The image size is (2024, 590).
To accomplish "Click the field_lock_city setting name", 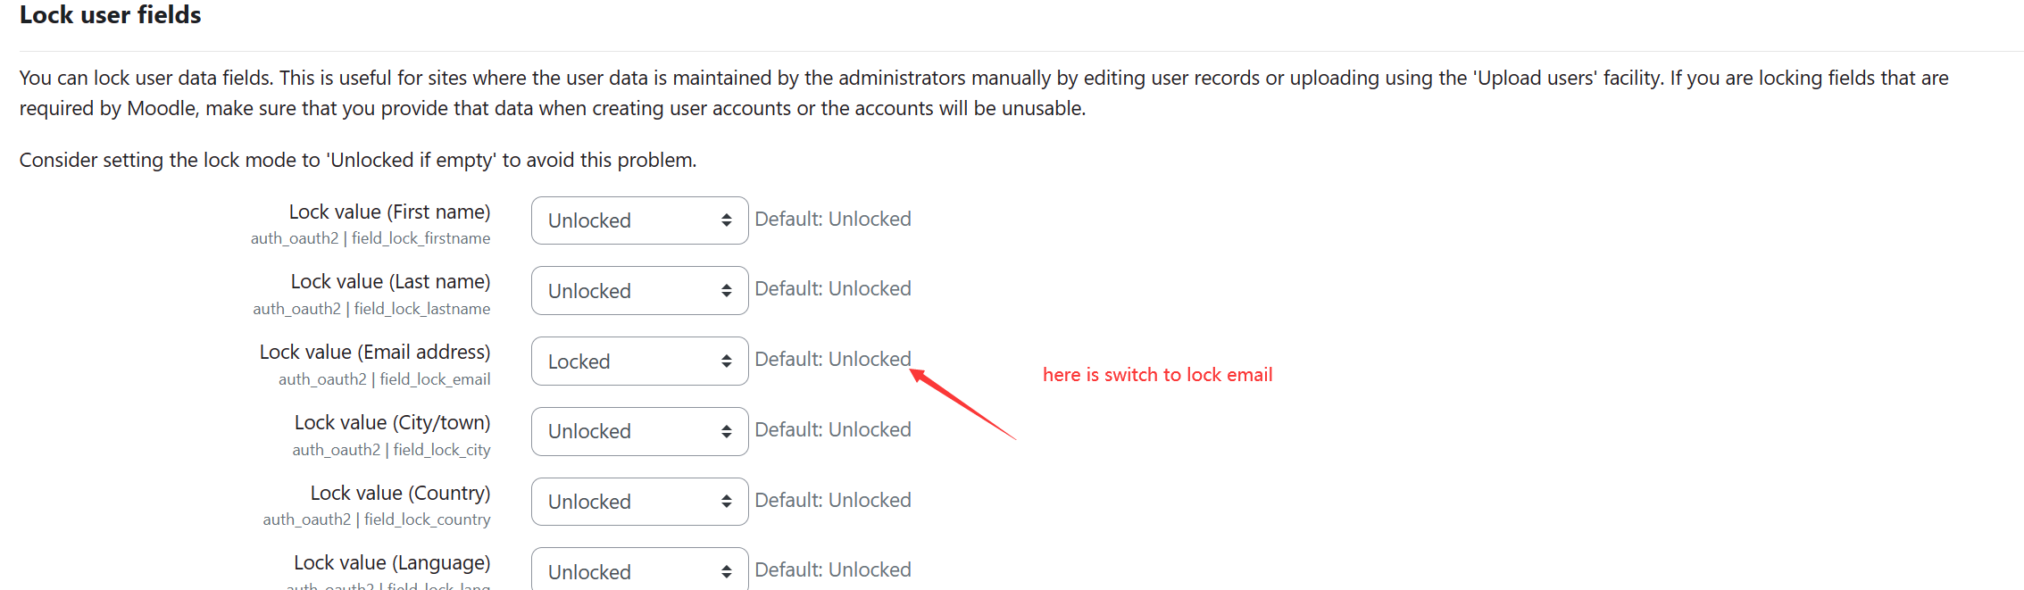I will tap(442, 450).
